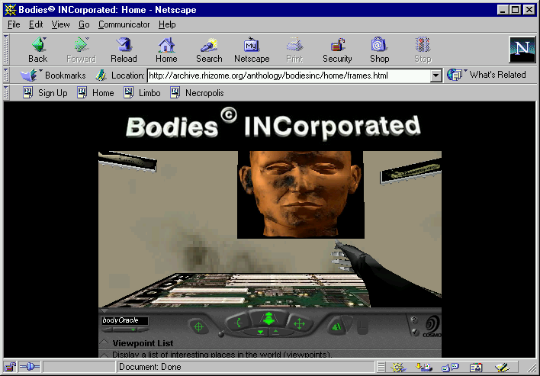Collapse the location toolbar grip handle
The height and width of the screenshot is (376, 540).
[6, 75]
